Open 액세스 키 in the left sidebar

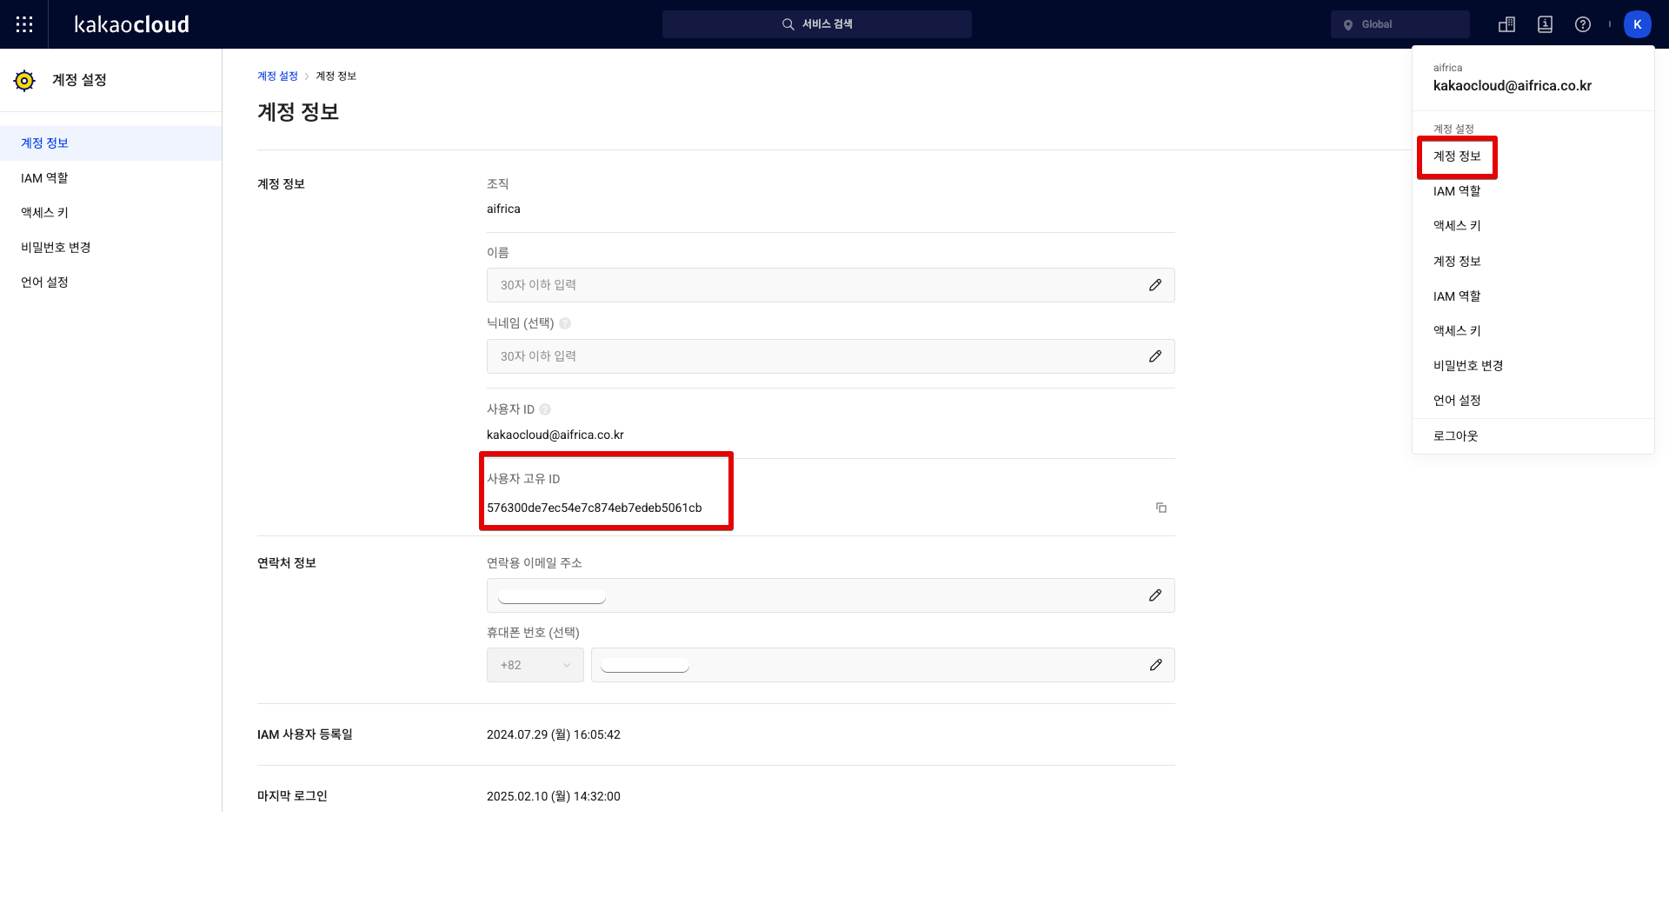point(44,213)
